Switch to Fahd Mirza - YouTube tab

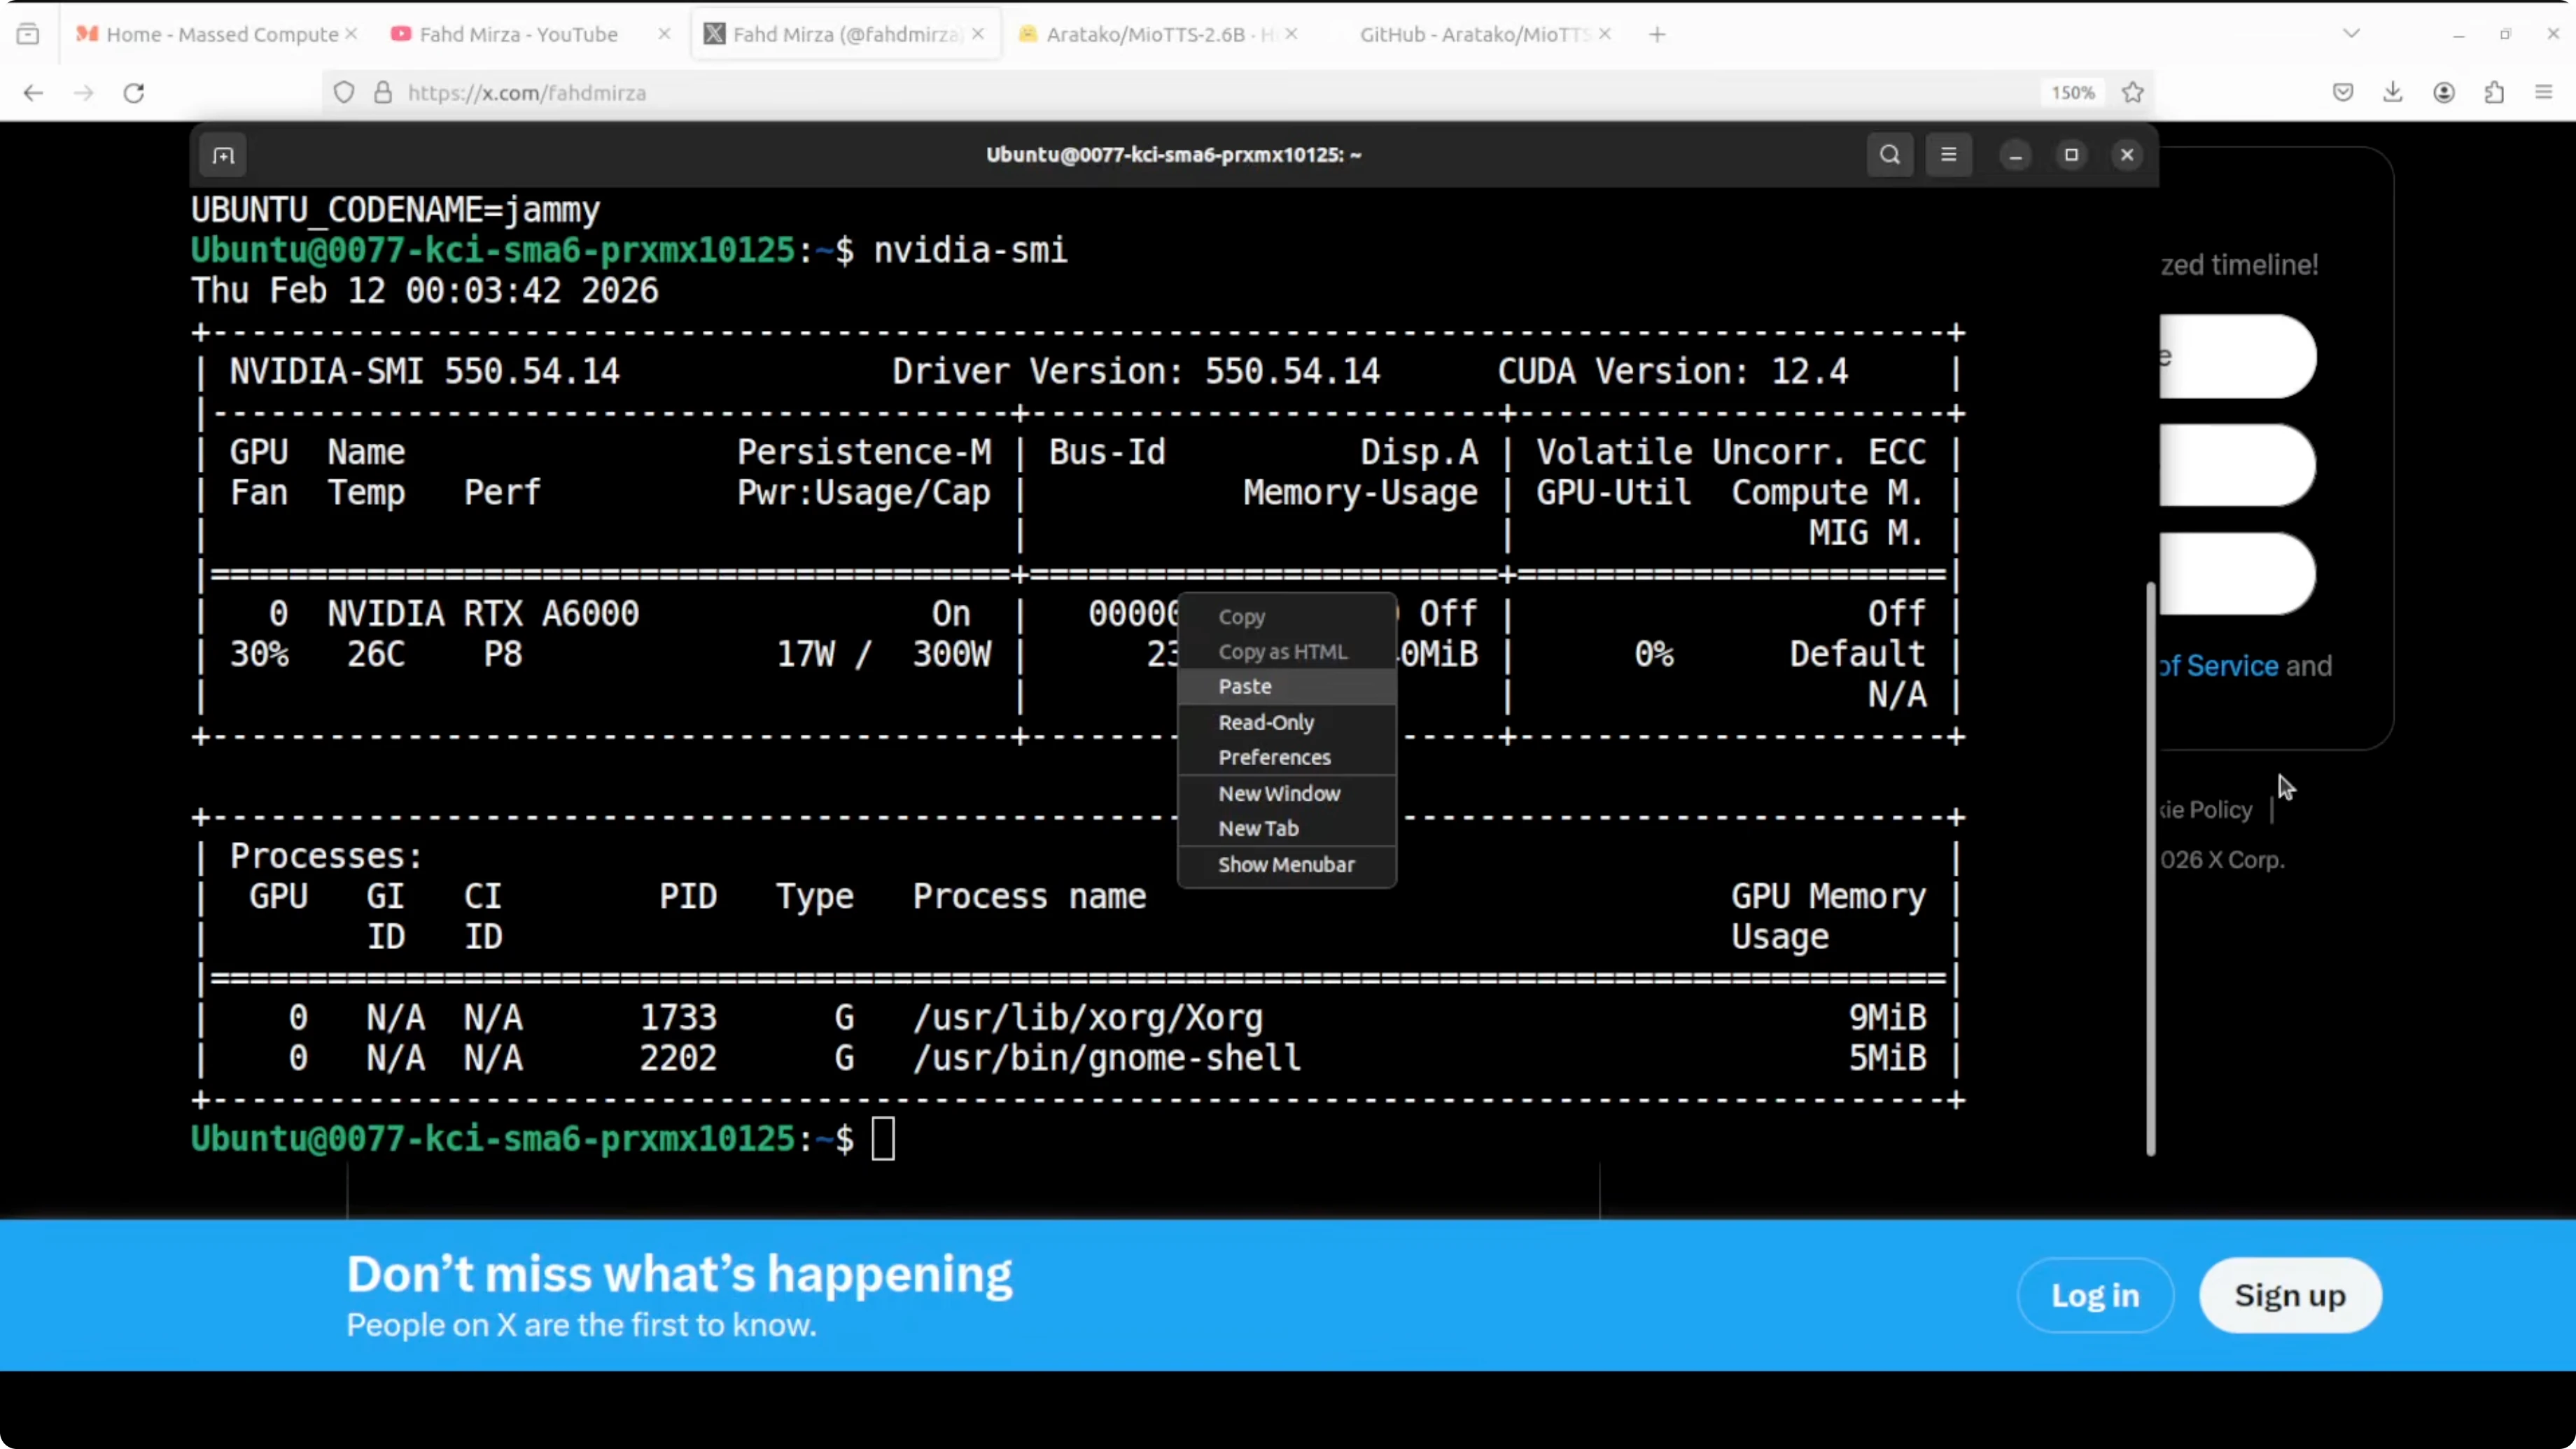[518, 34]
